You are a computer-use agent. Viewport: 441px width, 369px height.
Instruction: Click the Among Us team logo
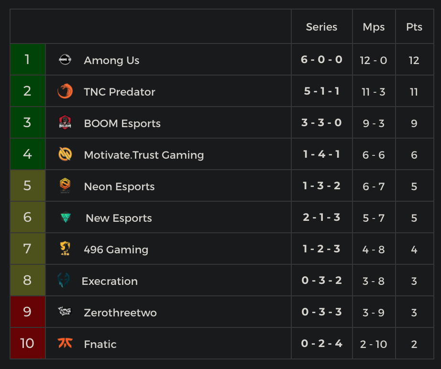tap(65, 60)
